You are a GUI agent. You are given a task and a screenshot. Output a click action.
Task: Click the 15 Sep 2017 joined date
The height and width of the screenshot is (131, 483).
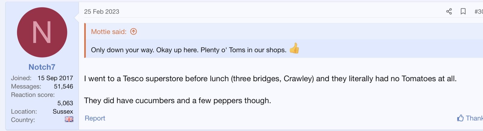coord(55,78)
